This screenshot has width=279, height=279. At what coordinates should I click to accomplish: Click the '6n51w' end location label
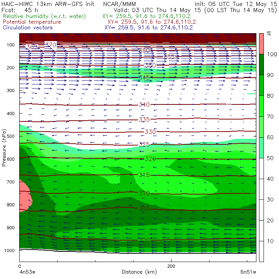pyautogui.click(x=248, y=272)
